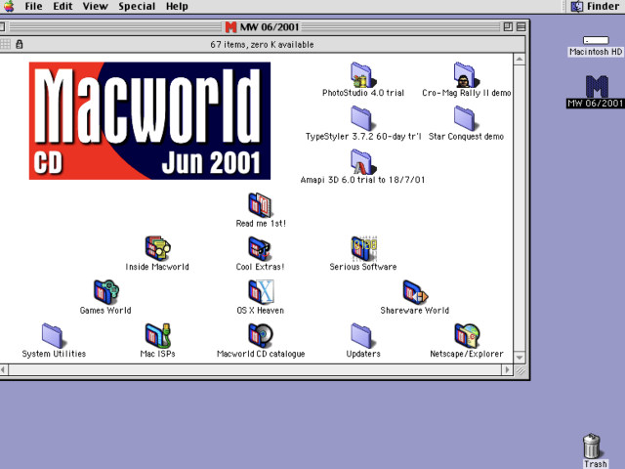
Task: Select the Cool Extras! folder icon
Action: 260,248
